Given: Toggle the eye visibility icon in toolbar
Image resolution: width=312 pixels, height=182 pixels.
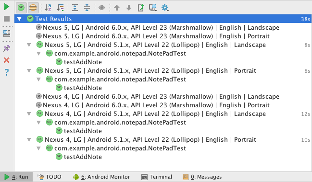Looking at the screenshot, I should pos(102,8).
